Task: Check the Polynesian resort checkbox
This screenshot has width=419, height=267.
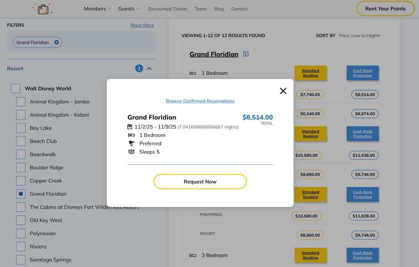Action: tap(21, 233)
